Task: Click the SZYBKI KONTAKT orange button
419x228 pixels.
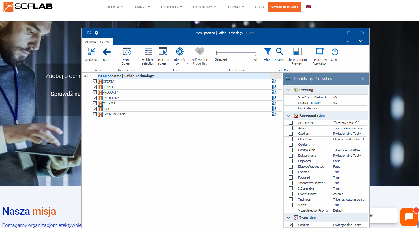Action: (285, 7)
